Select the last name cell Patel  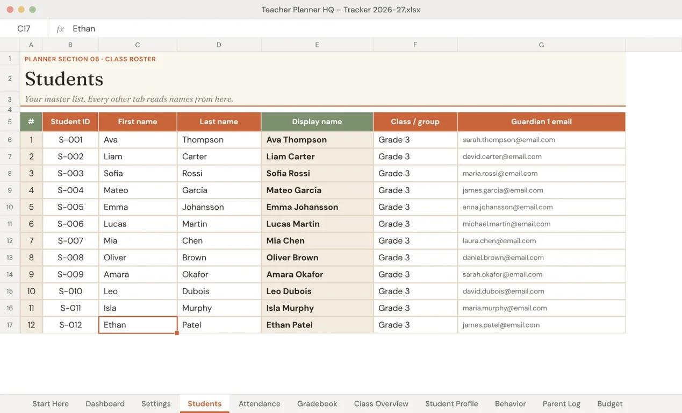pos(219,325)
